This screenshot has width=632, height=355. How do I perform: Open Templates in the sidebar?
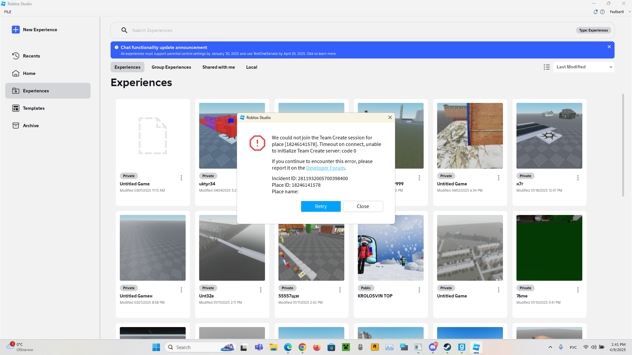[x=48, y=108]
